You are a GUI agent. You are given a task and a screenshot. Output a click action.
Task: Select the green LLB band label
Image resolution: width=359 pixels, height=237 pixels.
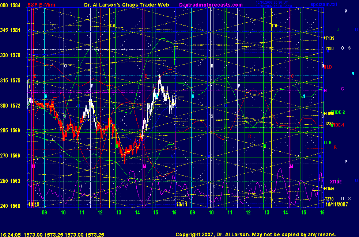click(328, 142)
